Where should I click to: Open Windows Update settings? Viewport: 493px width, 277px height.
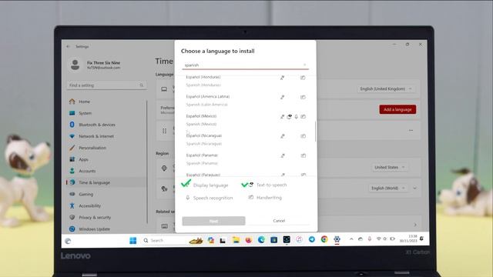click(106, 229)
